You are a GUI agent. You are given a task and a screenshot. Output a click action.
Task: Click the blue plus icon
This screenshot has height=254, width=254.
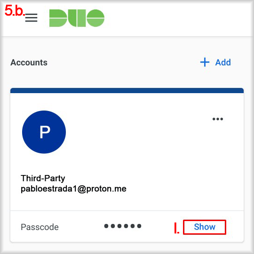click(x=205, y=62)
